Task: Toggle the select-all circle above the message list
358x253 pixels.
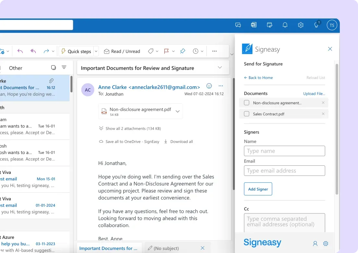Action: [53, 67]
